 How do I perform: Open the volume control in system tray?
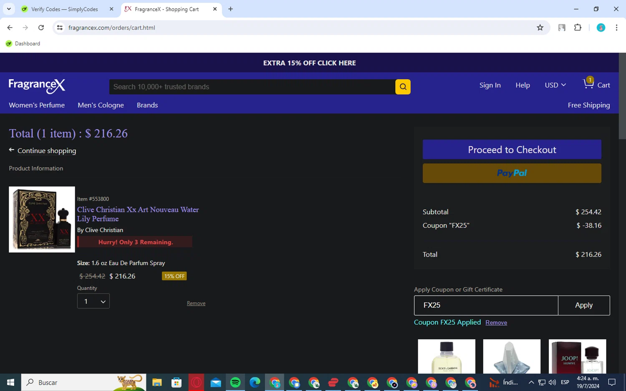552,382
